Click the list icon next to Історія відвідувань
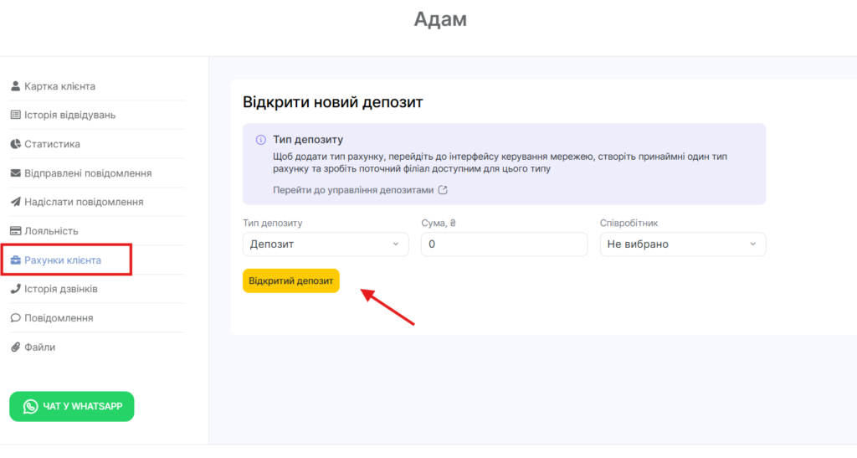The height and width of the screenshot is (458, 857). pyautogui.click(x=15, y=115)
